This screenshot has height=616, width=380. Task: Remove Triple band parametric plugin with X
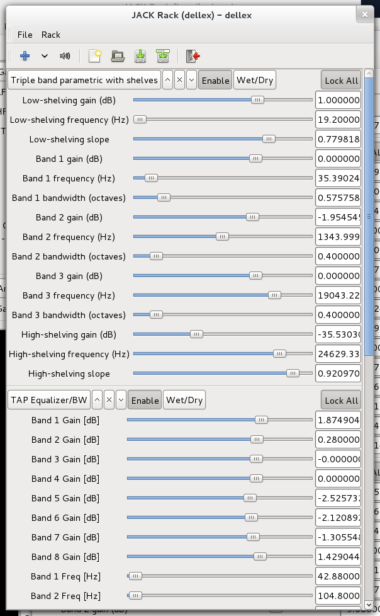(179, 80)
